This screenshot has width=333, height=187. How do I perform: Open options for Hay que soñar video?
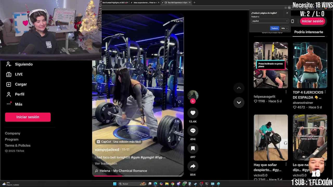click(x=286, y=164)
